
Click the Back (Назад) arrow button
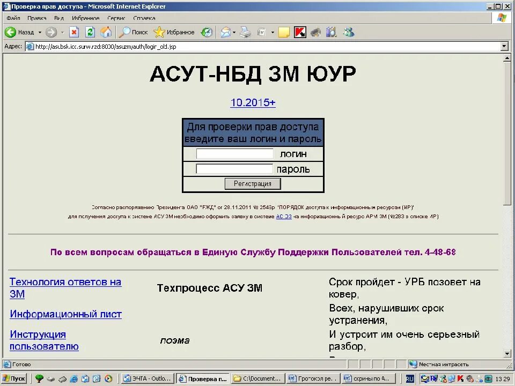[x=20, y=32]
